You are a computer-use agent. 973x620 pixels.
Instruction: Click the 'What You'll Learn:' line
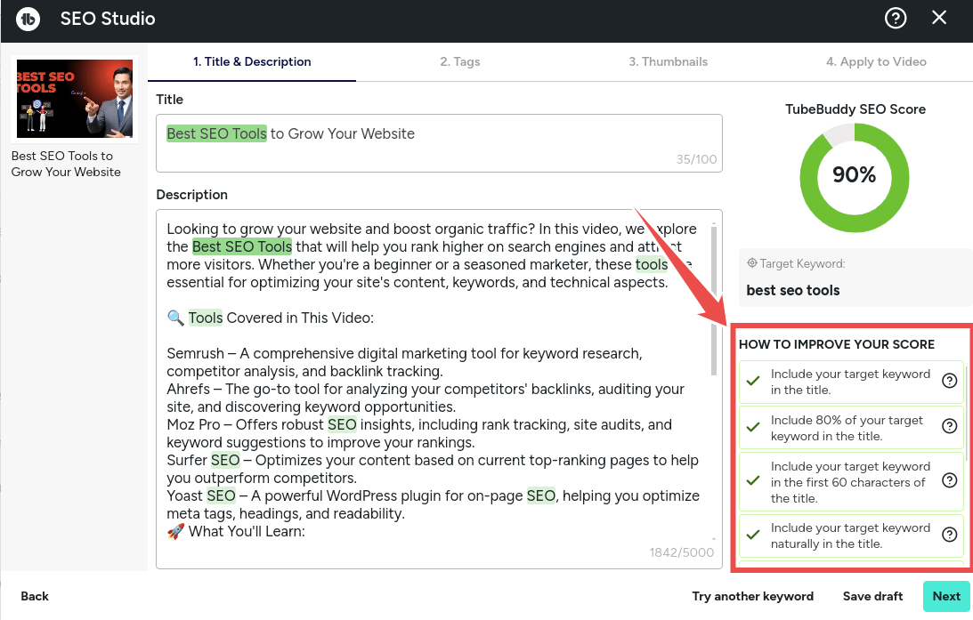click(236, 531)
